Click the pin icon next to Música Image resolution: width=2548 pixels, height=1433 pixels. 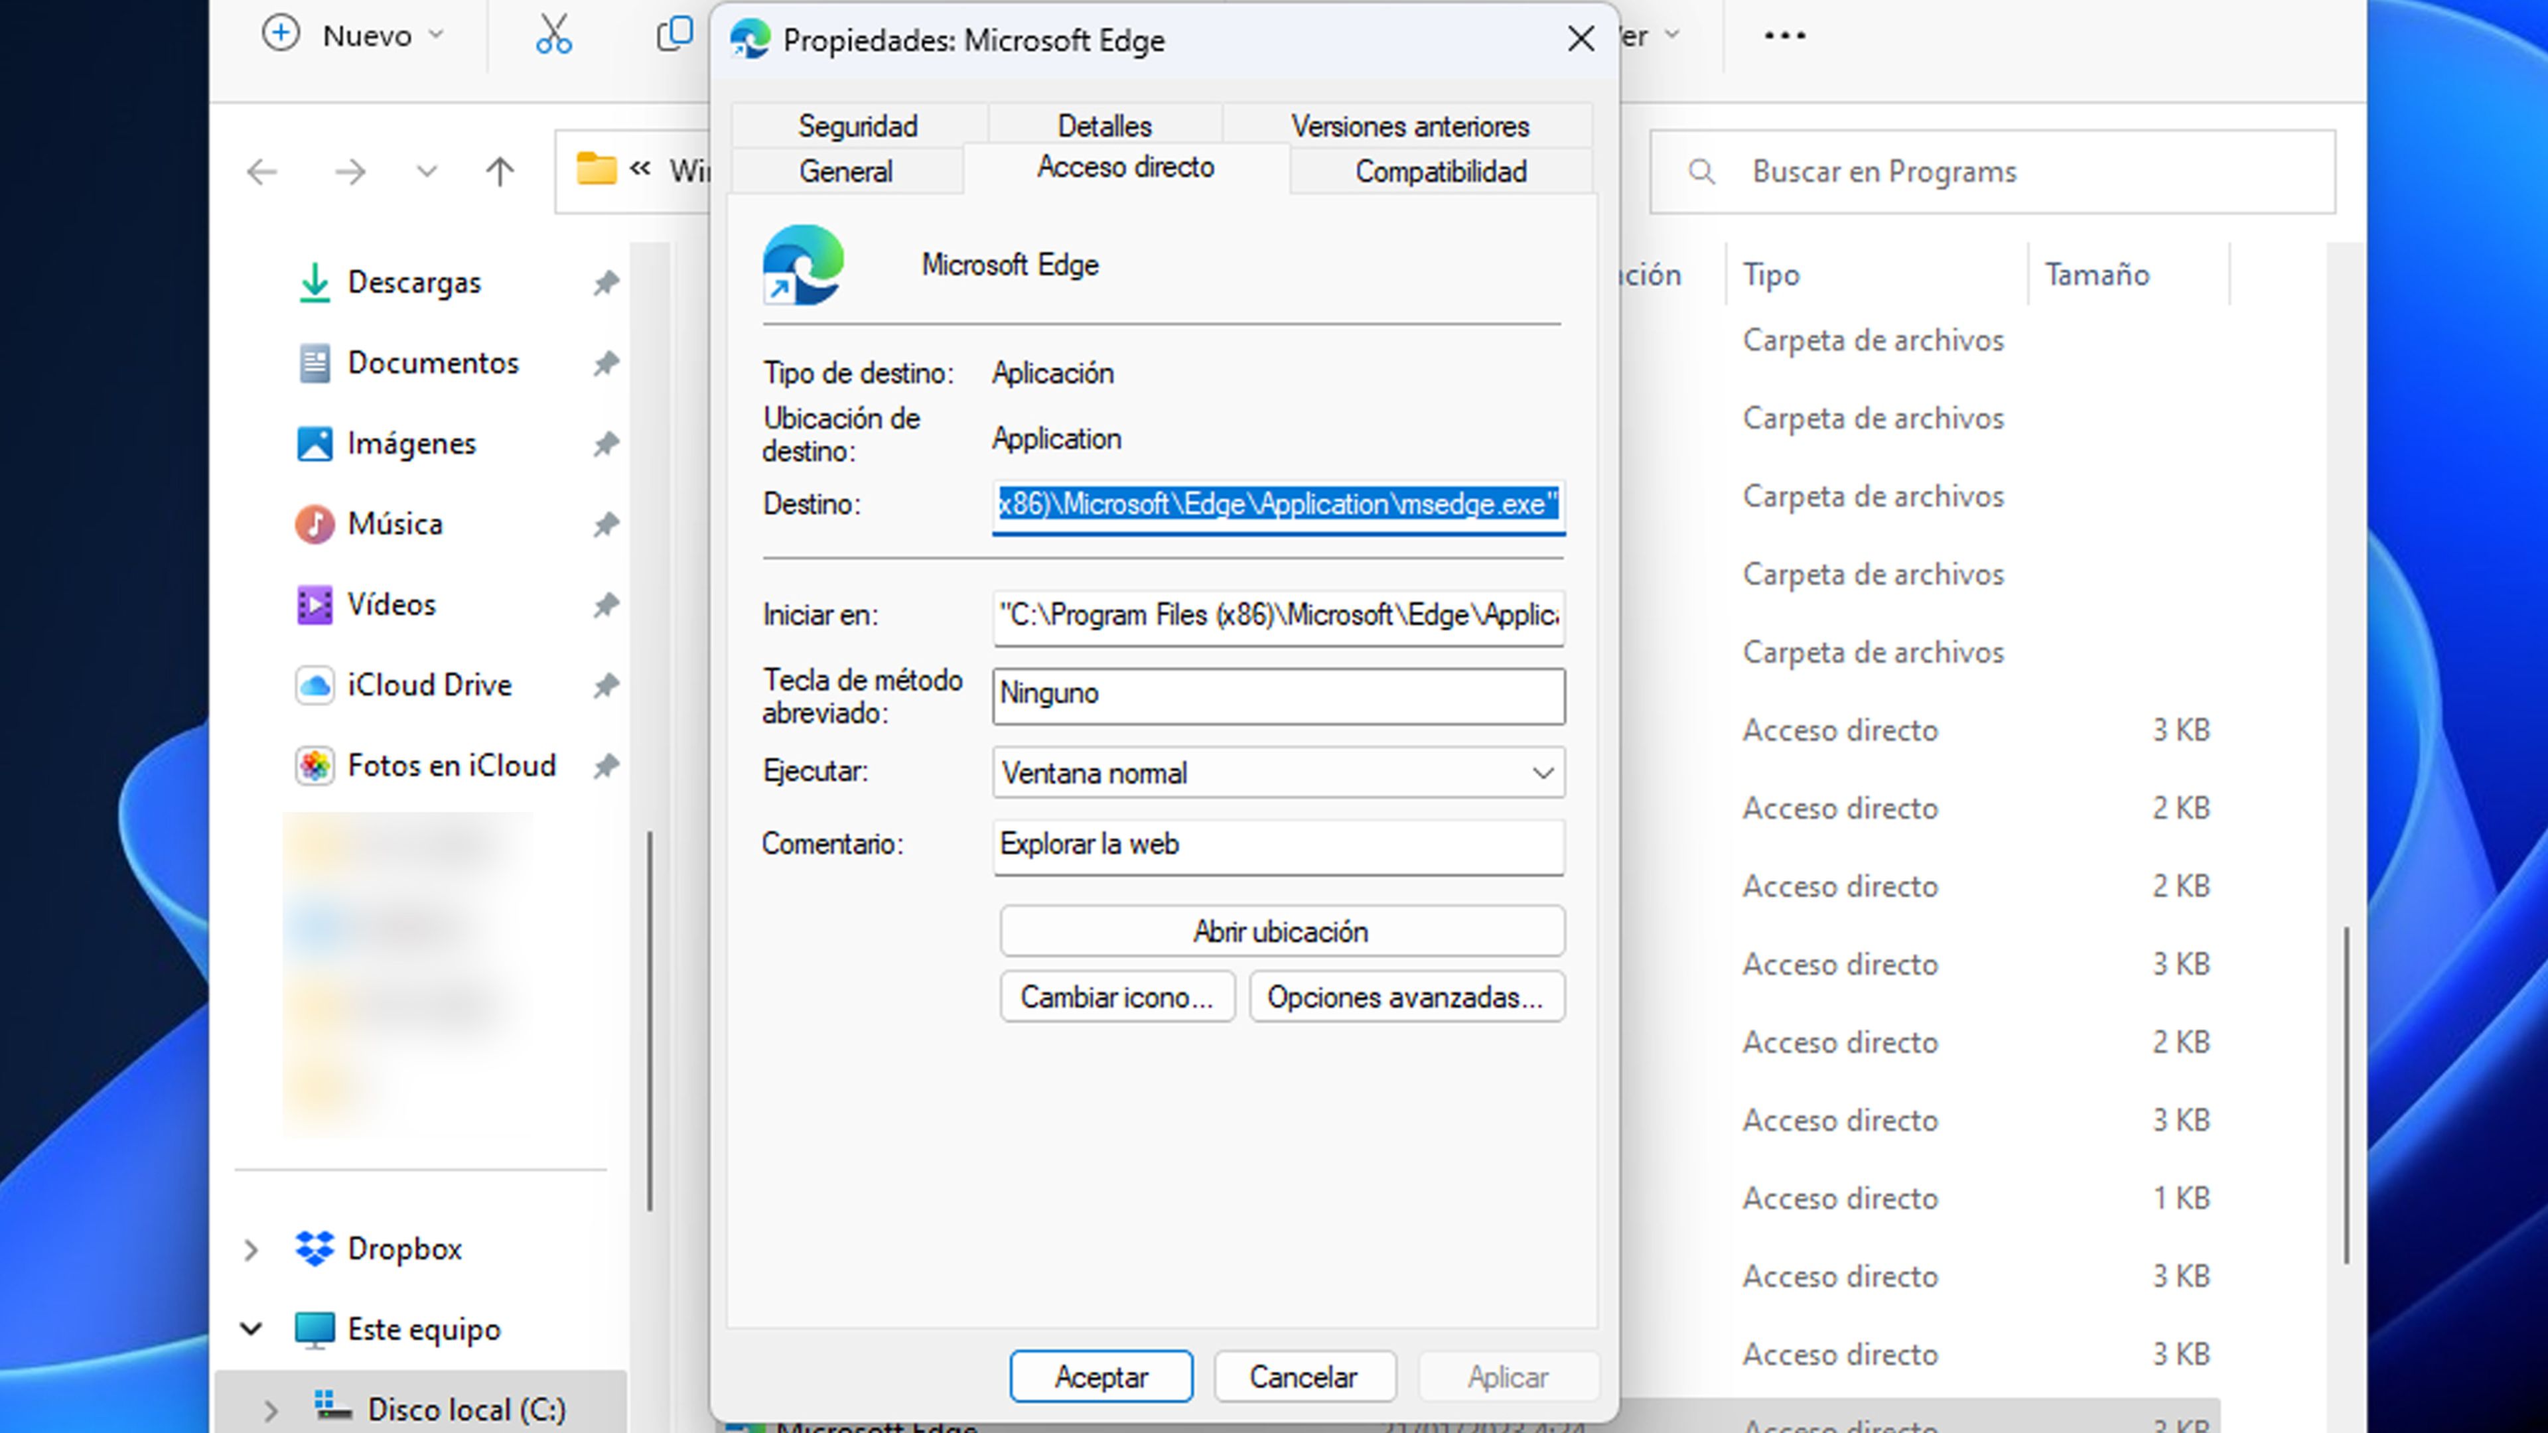click(x=605, y=524)
